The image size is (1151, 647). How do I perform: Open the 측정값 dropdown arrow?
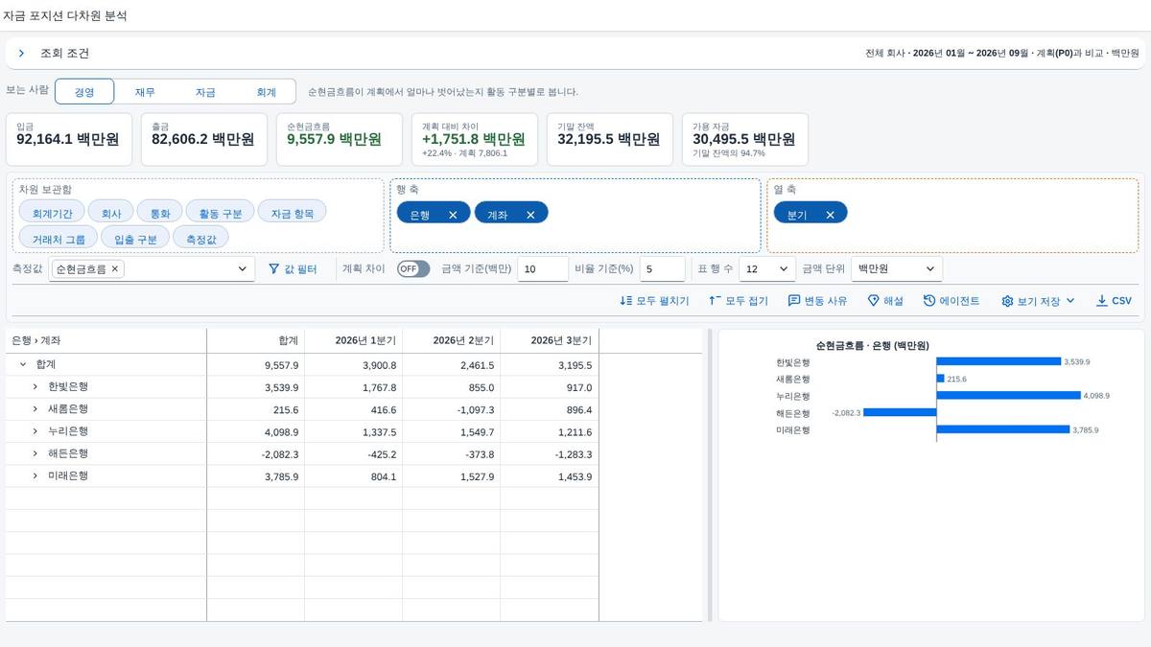[x=243, y=269]
